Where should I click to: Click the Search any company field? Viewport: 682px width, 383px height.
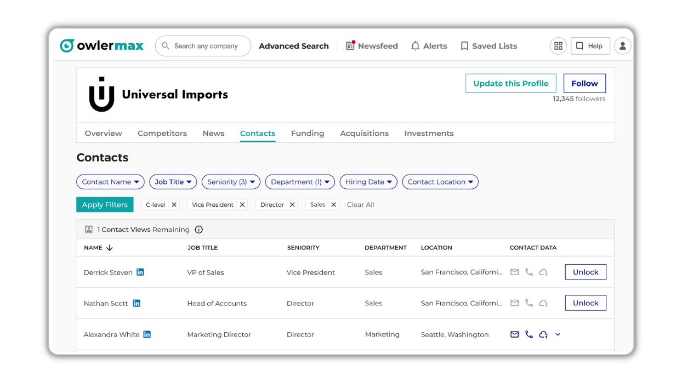tap(206, 46)
